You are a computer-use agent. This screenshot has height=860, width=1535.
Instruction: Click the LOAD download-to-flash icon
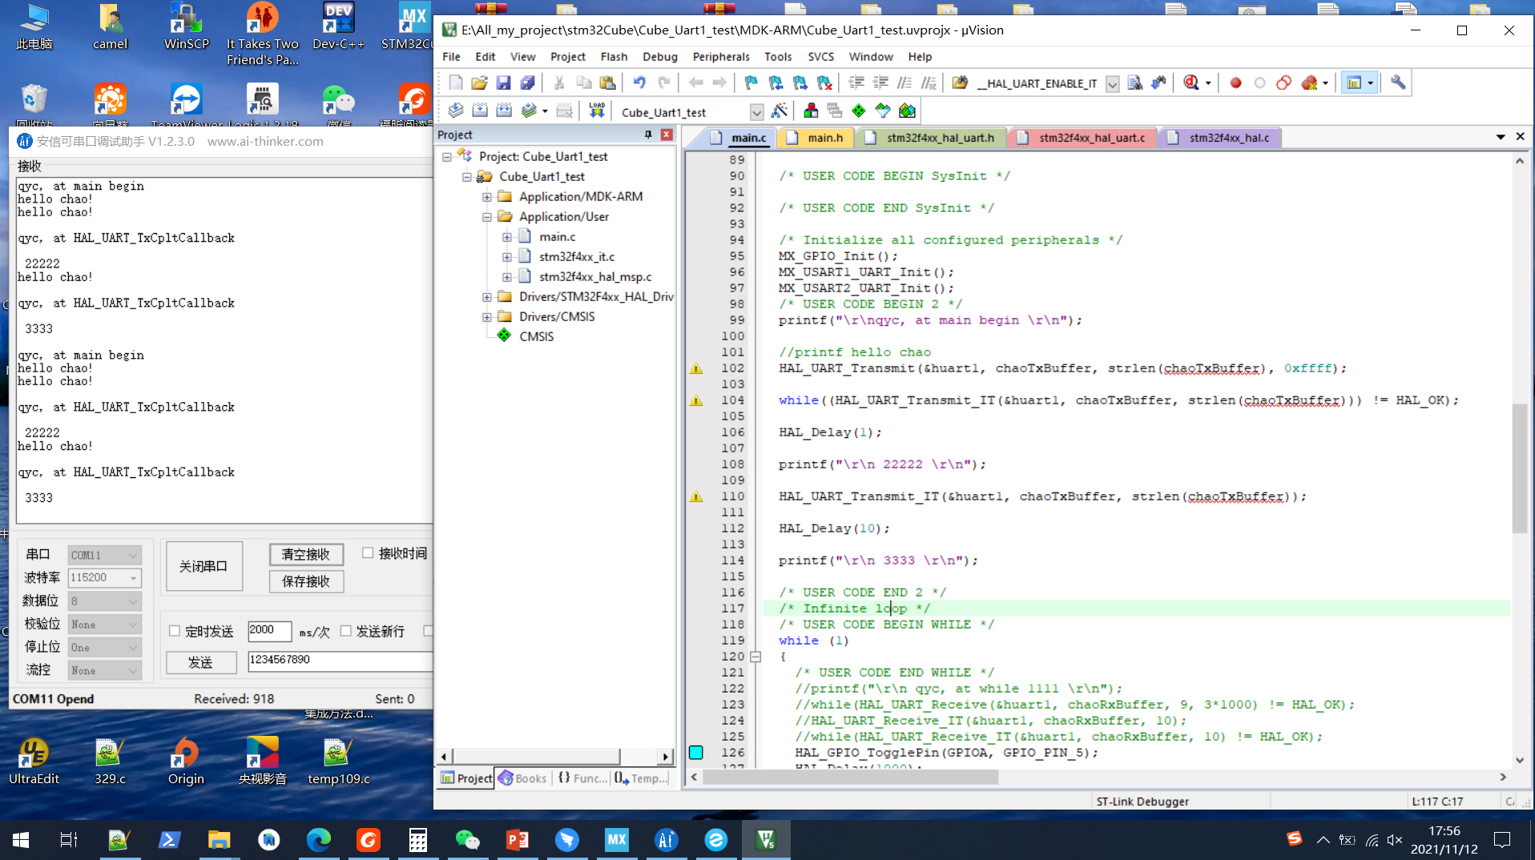tap(597, 111)
